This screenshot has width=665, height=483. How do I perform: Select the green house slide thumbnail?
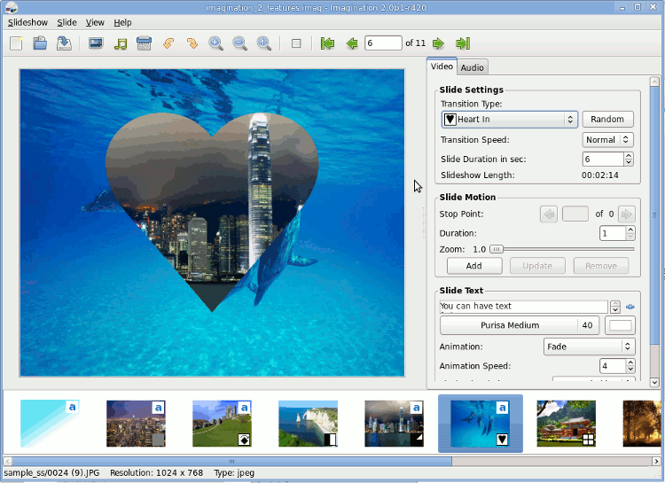(x=566, y=423)
